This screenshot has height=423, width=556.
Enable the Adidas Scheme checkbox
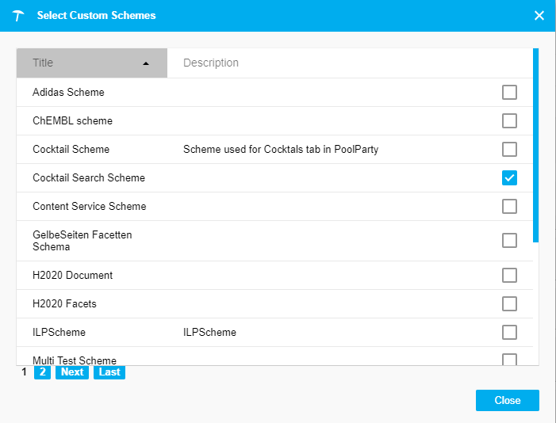click(509, 93)
